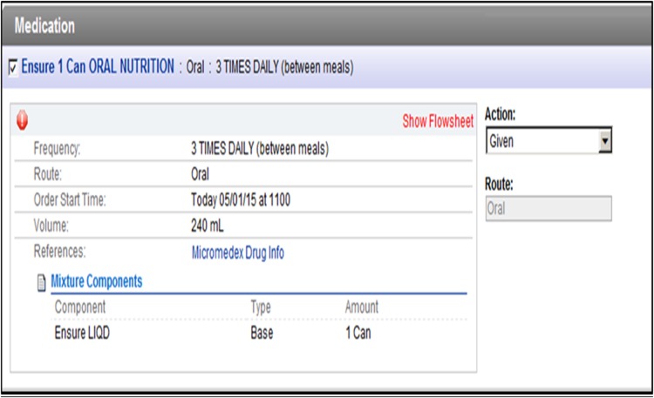This screenshot has height=398, width=654.
Task: Open the Action dropdown showing Given
Action: [x=548, y=141]
